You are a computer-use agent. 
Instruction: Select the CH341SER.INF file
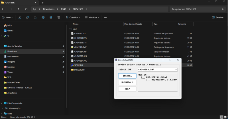(x=80, y=52)
